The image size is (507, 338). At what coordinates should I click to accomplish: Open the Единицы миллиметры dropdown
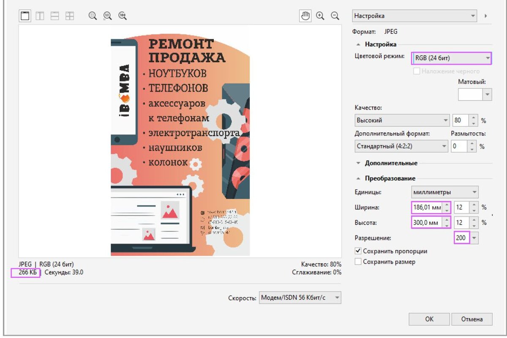pyautogui.click(x=445, y=192)
